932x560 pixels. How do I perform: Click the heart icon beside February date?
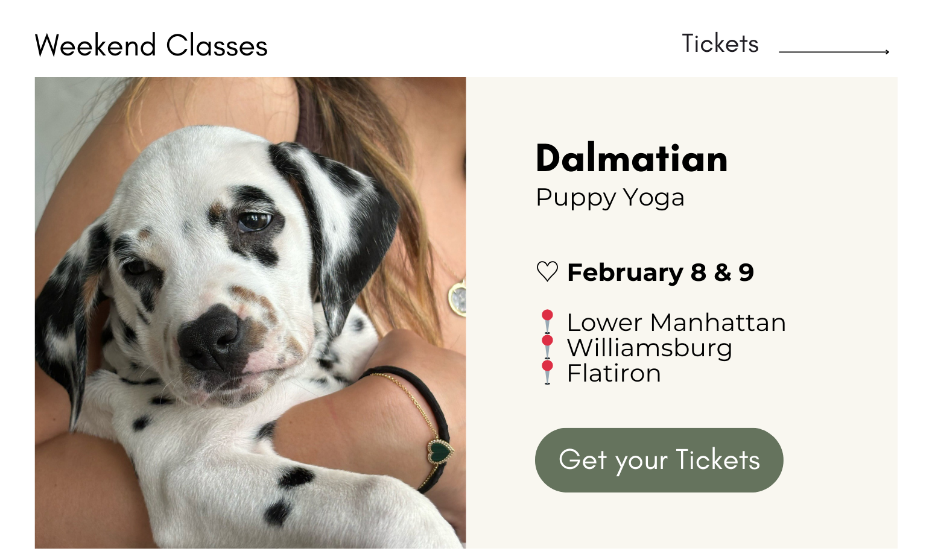point(547,272)
